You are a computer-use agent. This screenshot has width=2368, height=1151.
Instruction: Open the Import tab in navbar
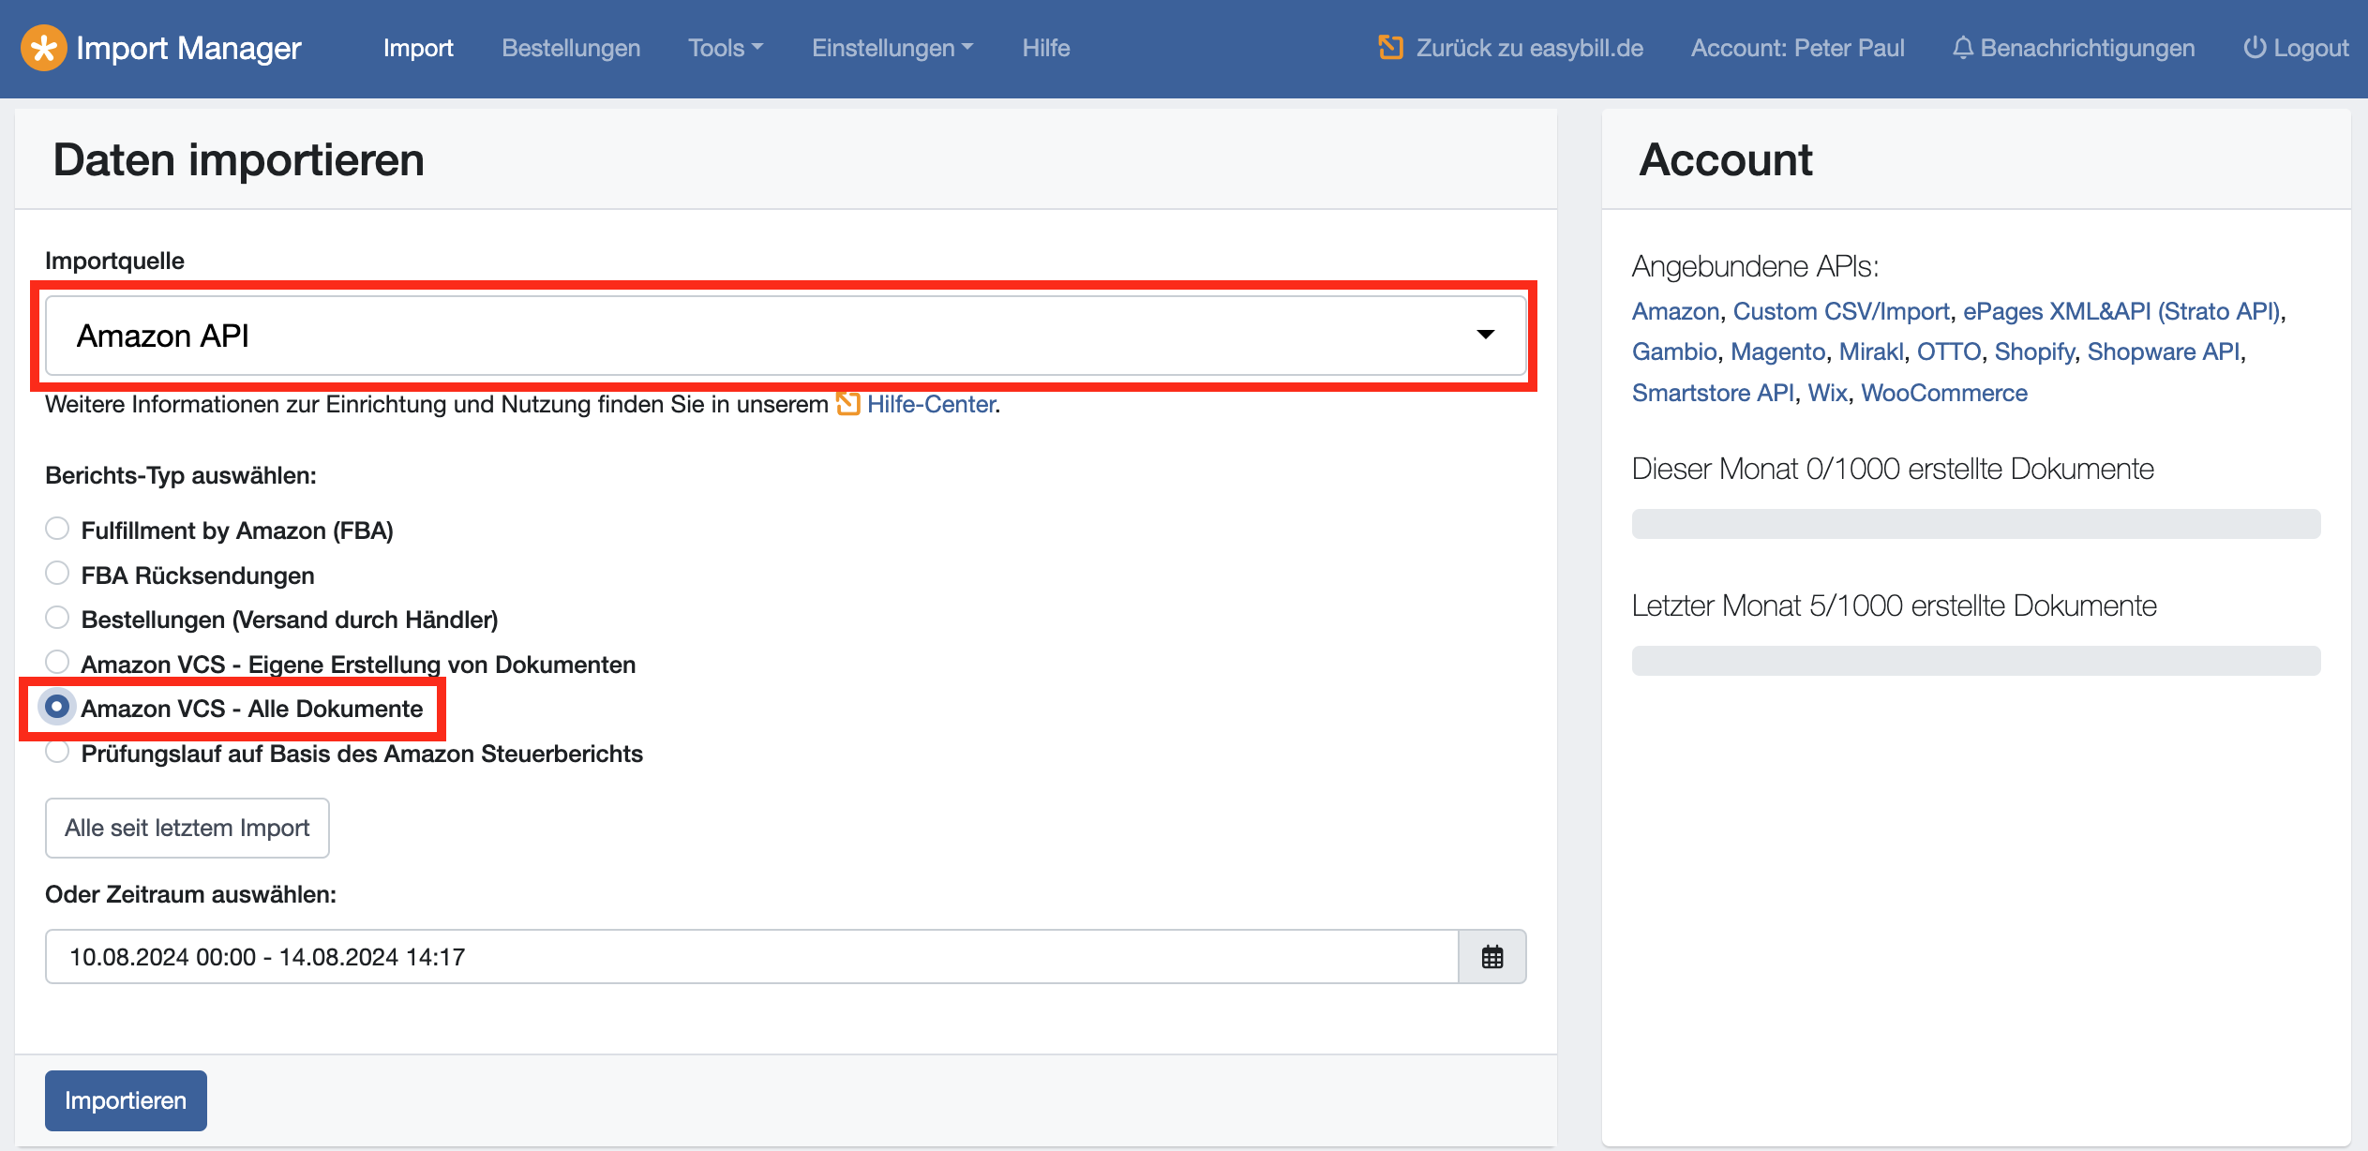click(x=418, y=48)
